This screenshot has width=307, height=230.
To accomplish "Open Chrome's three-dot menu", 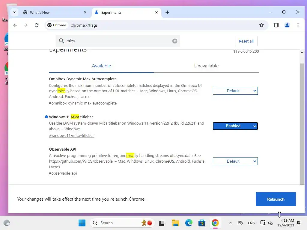I will click(x=298, y=25).
